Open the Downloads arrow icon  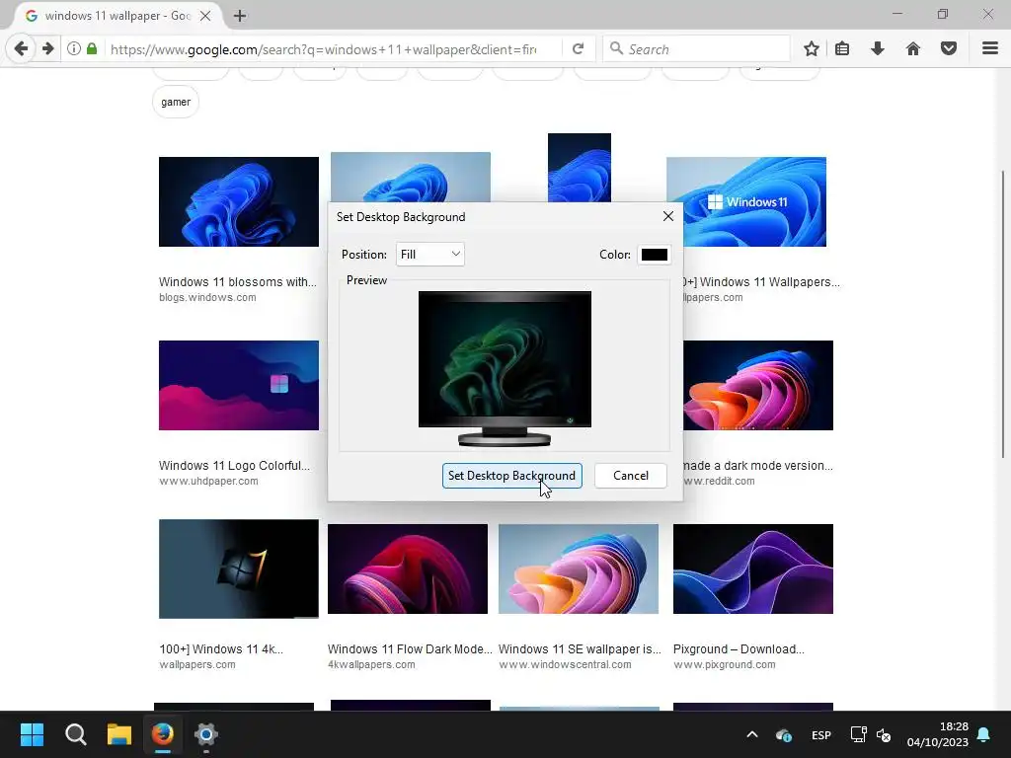[877, 49]
